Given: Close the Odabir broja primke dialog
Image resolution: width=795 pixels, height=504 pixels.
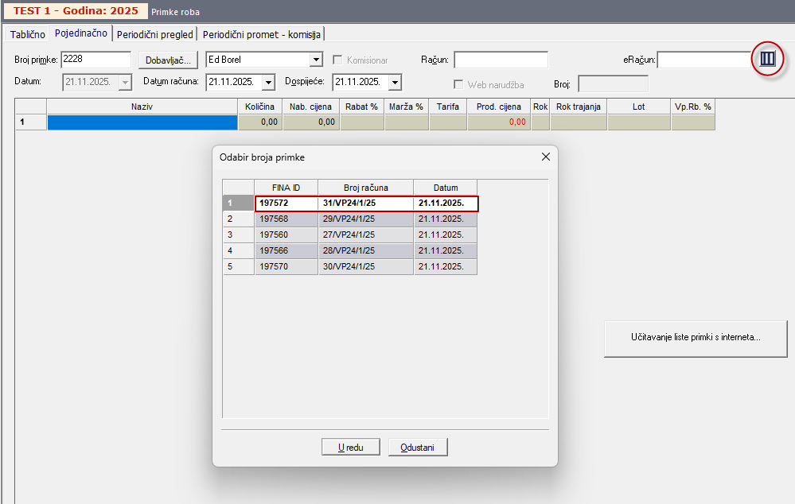Looking at the screenshot, I should [545, 157].
